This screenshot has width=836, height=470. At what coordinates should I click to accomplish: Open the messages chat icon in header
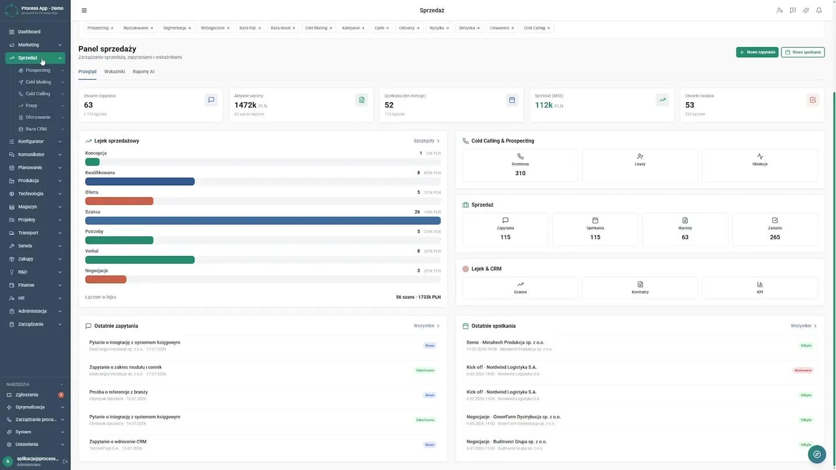[792, 10]
